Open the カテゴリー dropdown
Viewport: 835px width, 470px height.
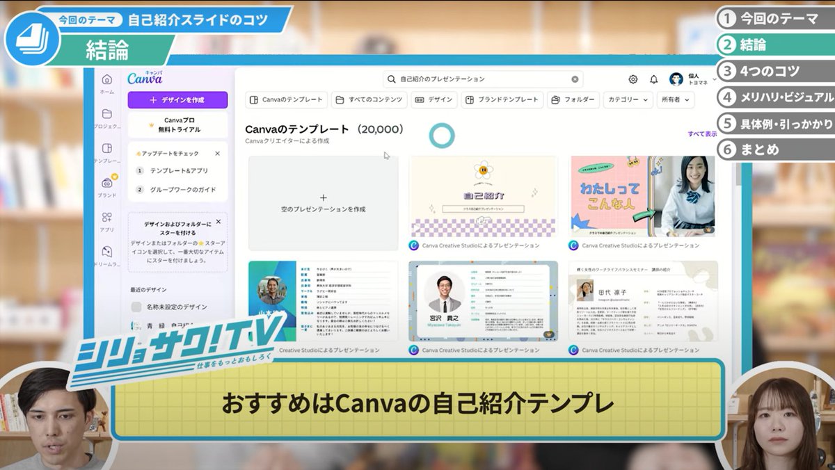pyautogui.click(x=628, y=99)
